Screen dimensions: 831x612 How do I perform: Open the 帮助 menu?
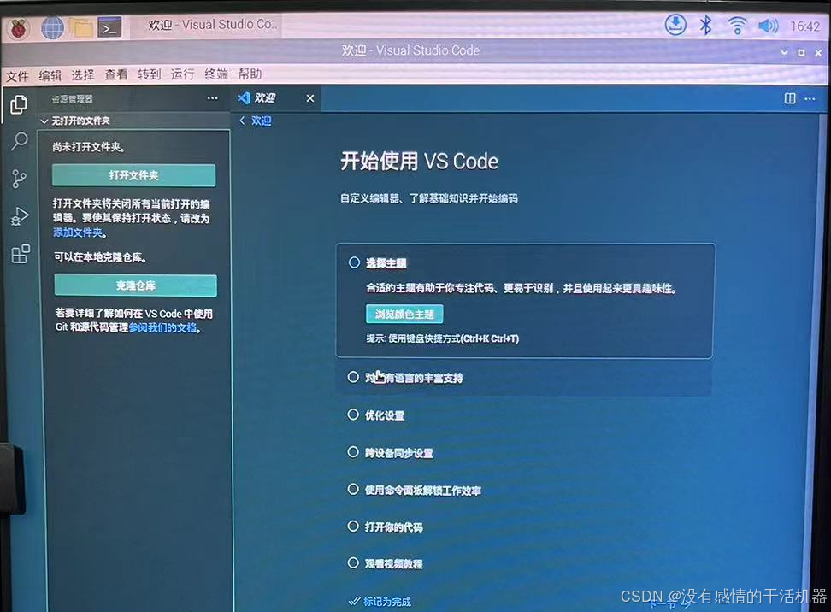(x=250, y=74)
